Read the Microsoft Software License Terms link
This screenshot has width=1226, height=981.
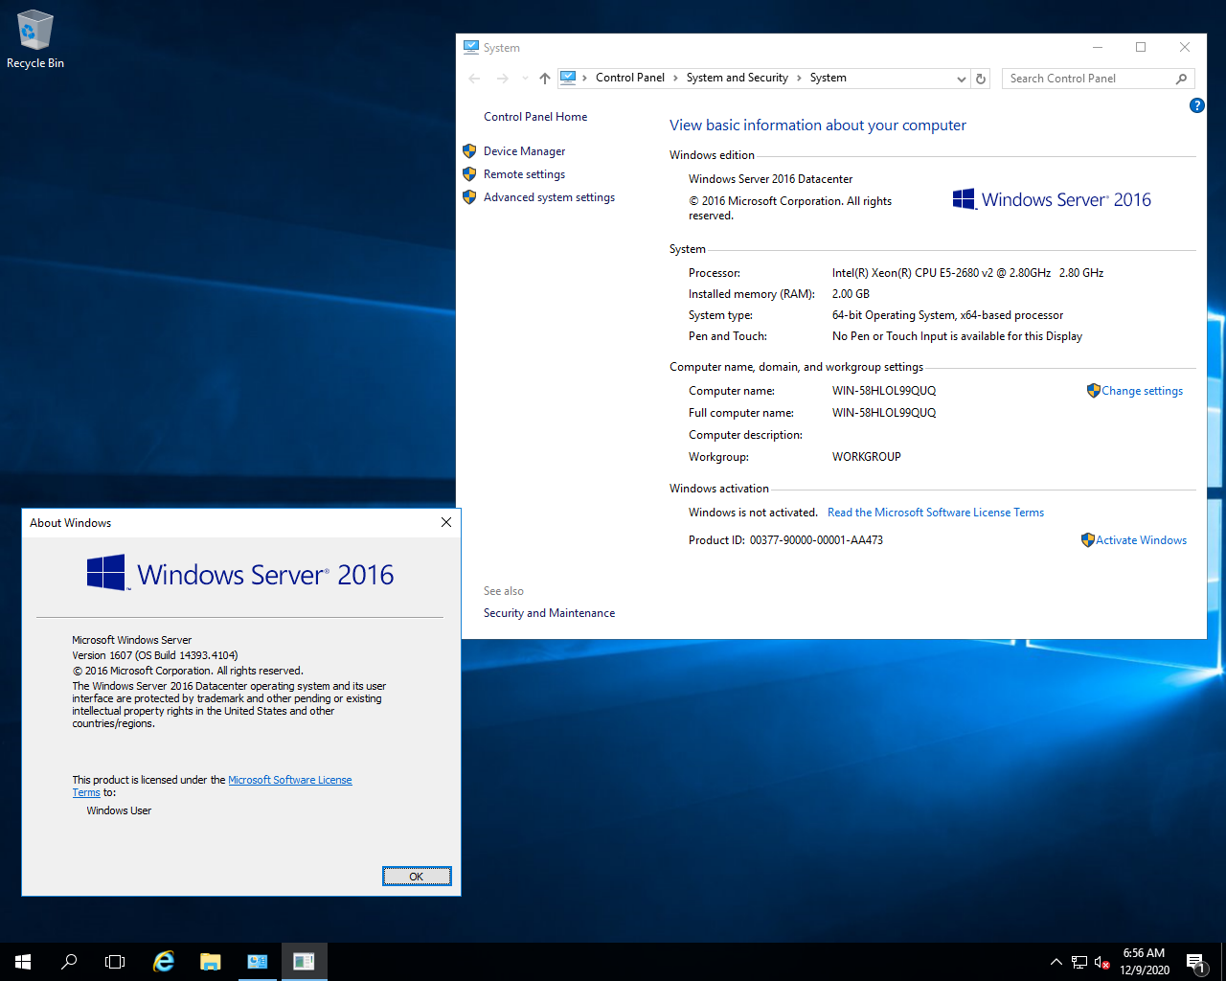(x=936, y=513)
